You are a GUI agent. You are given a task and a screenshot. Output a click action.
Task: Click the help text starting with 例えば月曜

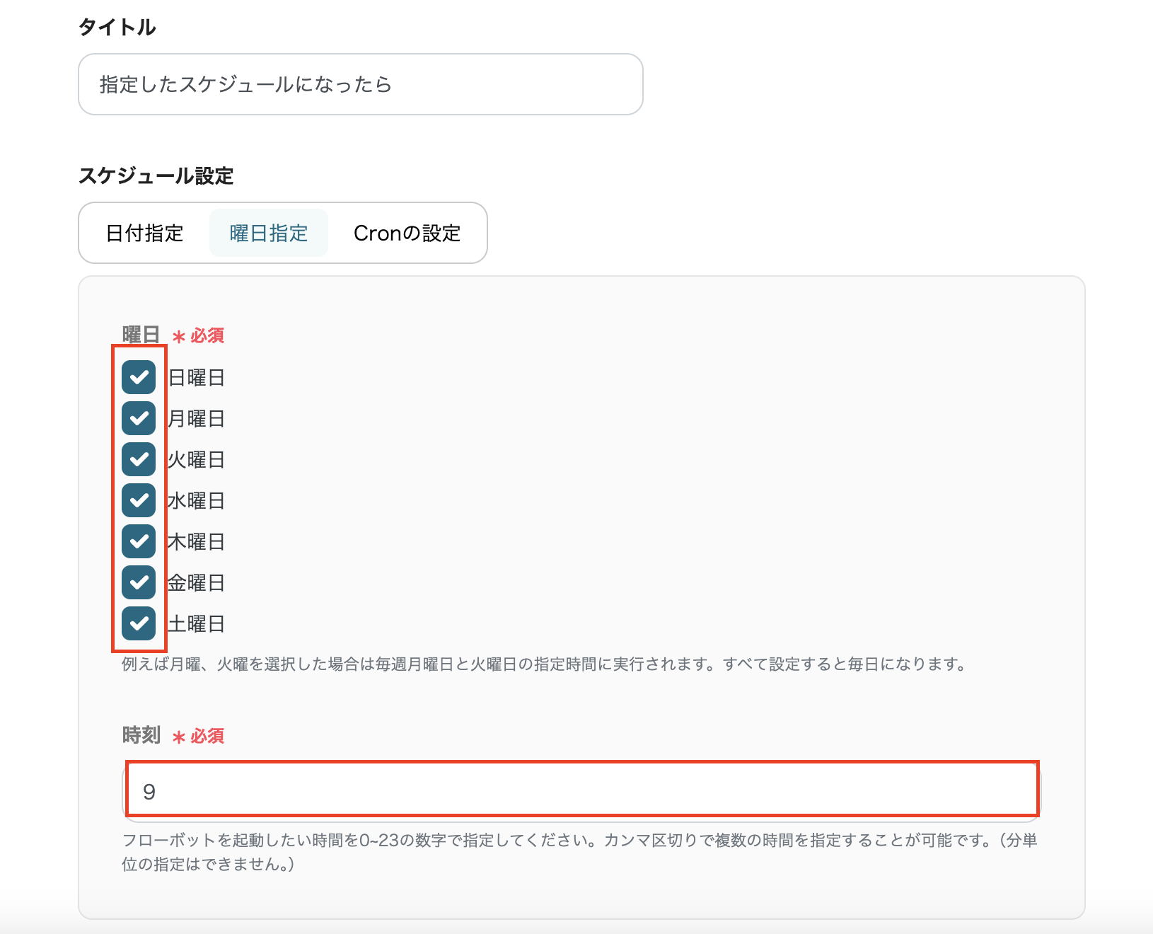coord(544,664)
